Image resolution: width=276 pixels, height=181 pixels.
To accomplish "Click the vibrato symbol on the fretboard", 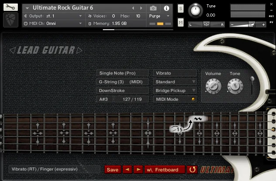I will [198, 118].
